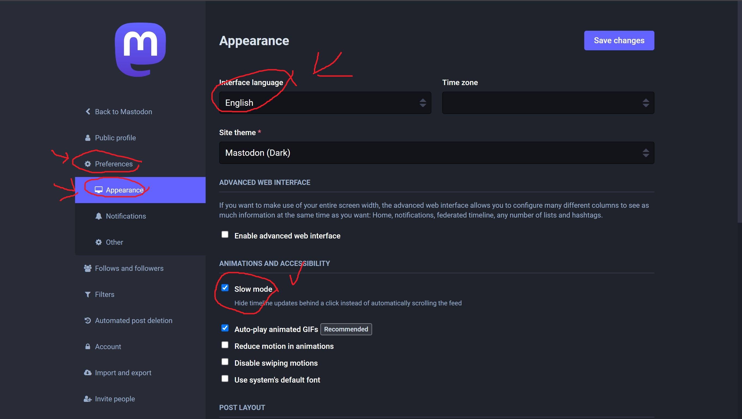Toggle Auto-play animated GIFs checkbox
742x419 pixels.
(225, 328)
